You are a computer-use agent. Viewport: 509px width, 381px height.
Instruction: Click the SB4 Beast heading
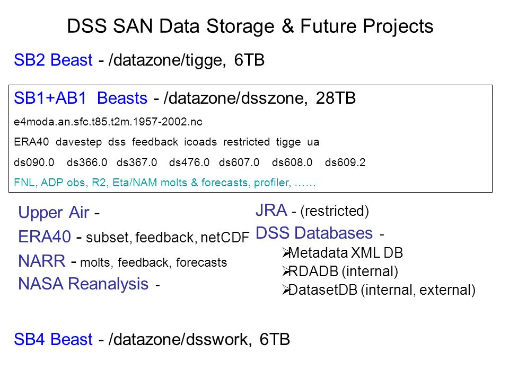click(53, 339)
